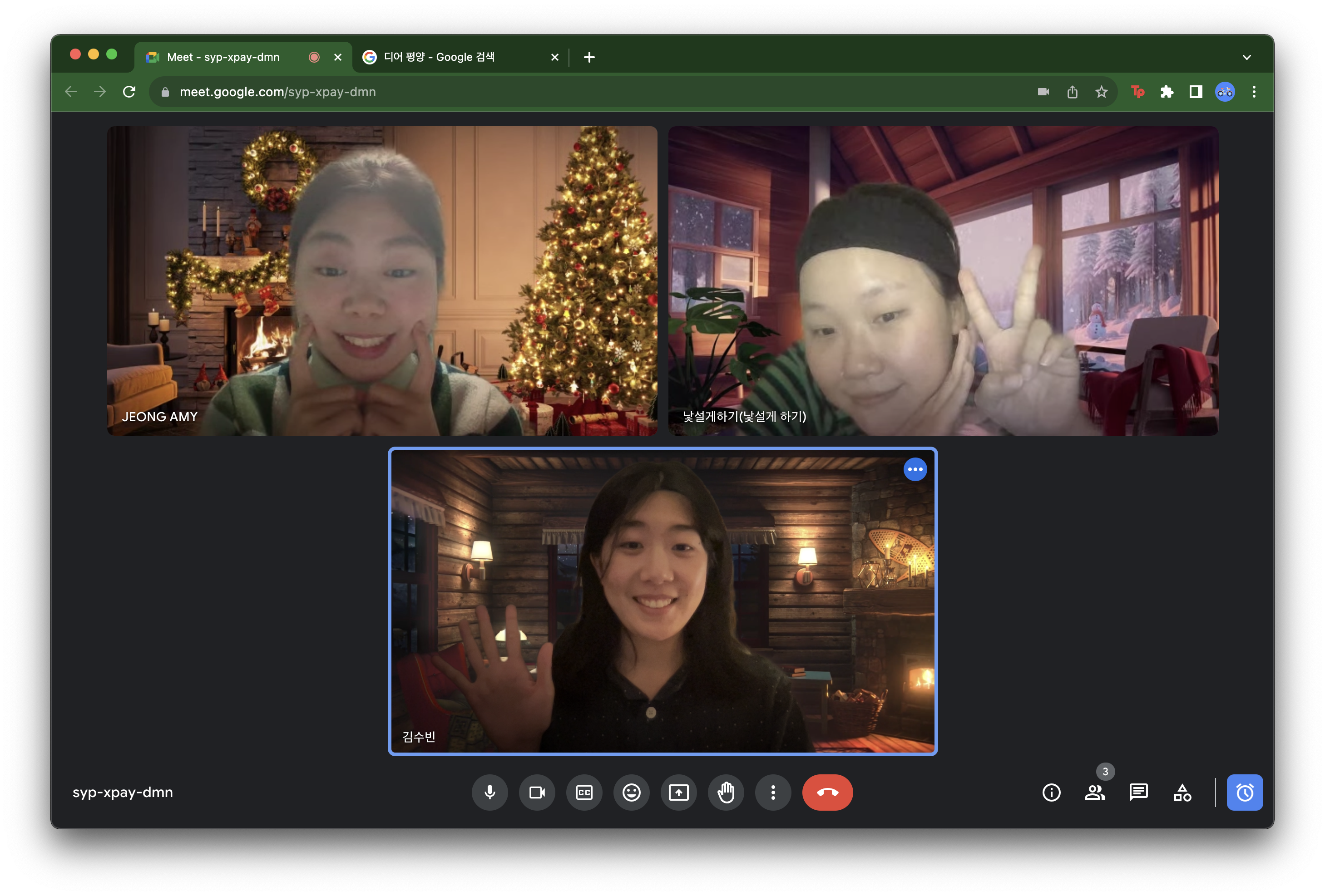Hang up with the red leave call button

click(x=827, y=792)
